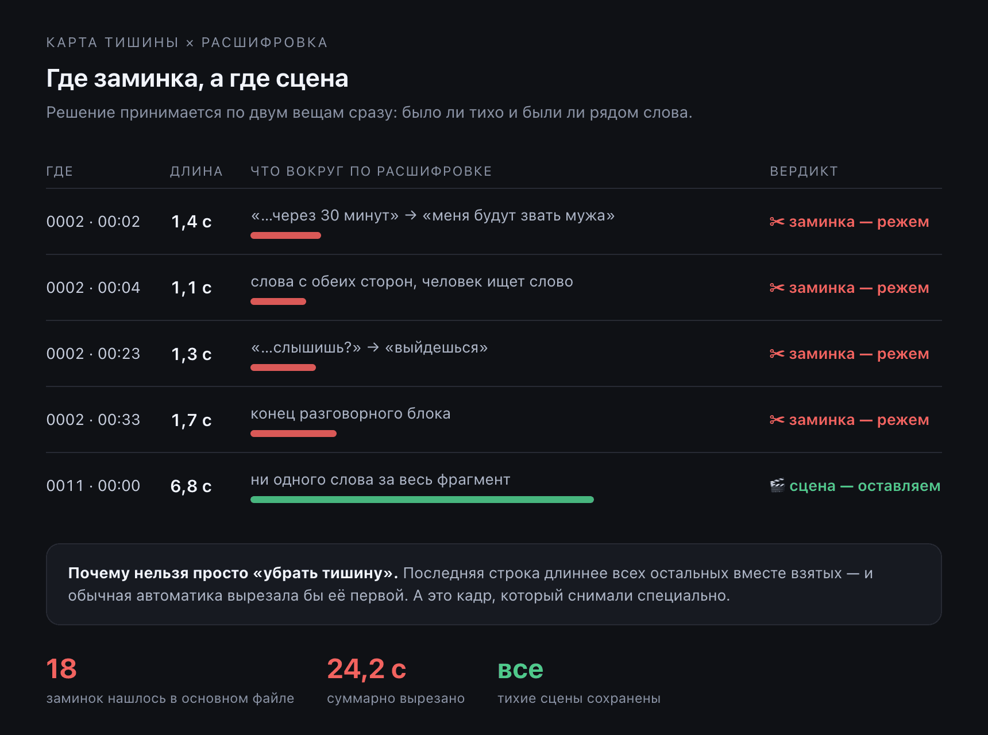Click scissors icon in the 00:04 row
This screenshot has height=735, width=988.
[777, 288]
